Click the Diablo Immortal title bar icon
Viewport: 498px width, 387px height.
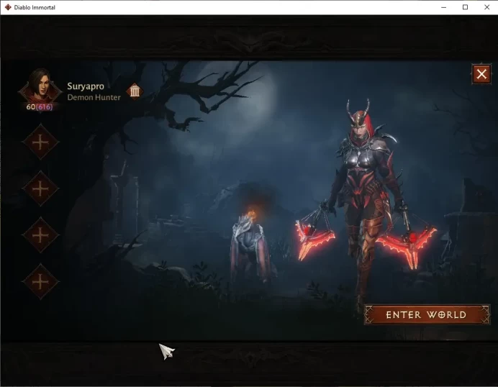pos(8,7)
